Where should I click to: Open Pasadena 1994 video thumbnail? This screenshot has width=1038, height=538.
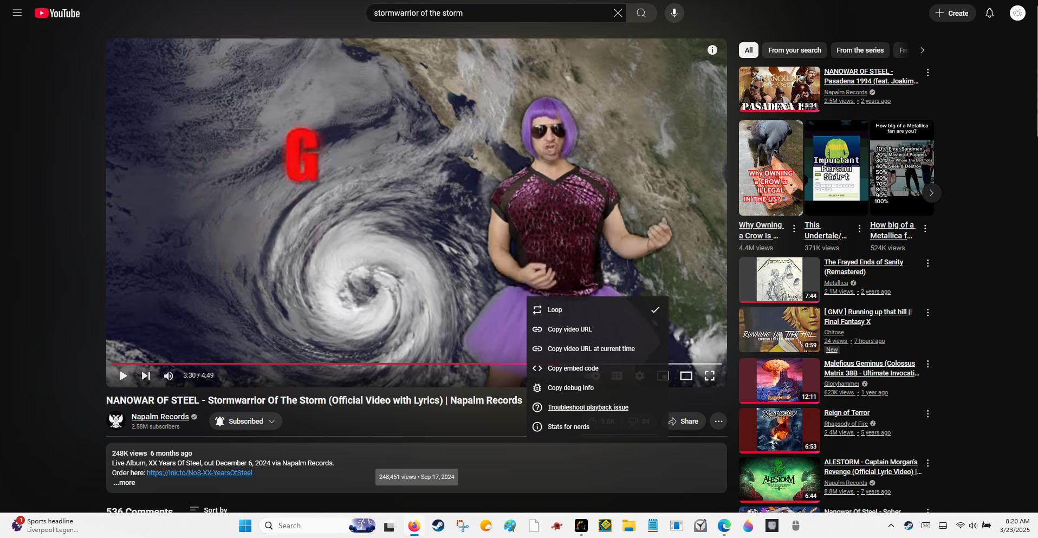[779, 89]
